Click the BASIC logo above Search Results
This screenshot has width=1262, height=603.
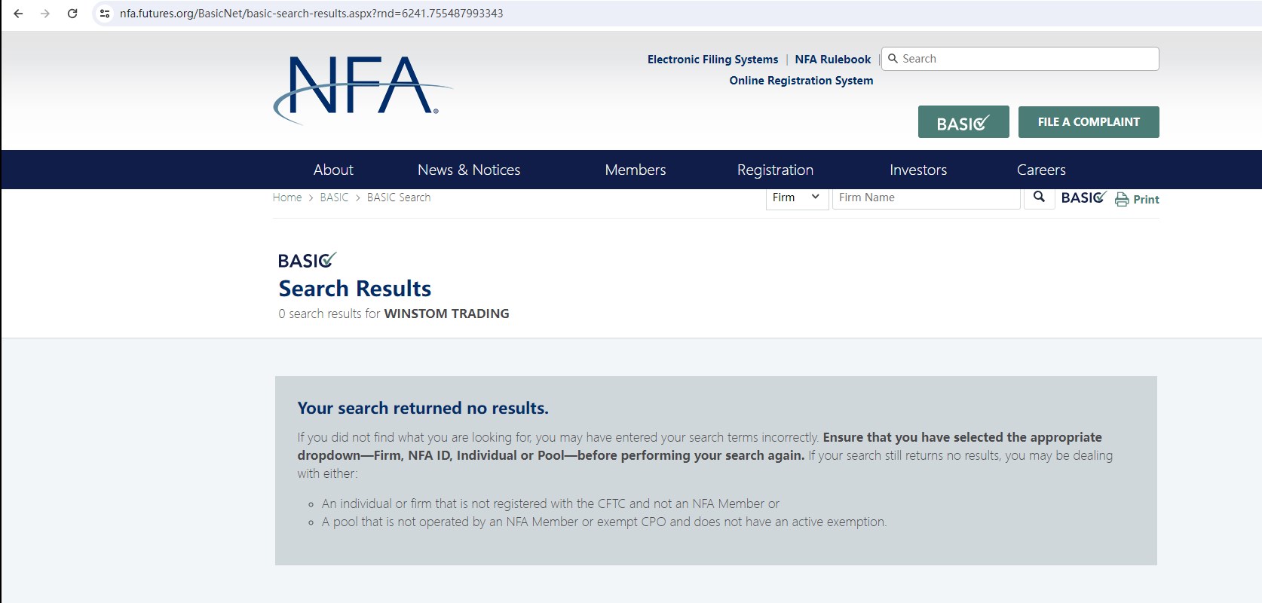[307, 260]
